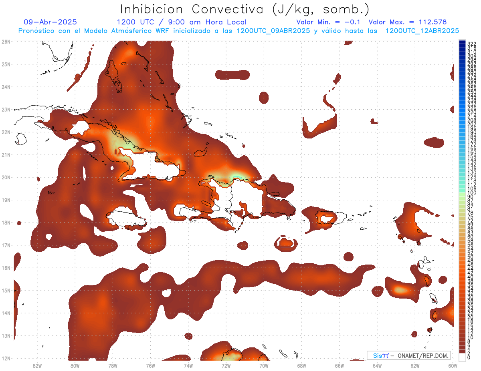Click the 13N latitude label
Viewport: 481px width, 371px height.
pyautogui.click(x=6, y=336)
